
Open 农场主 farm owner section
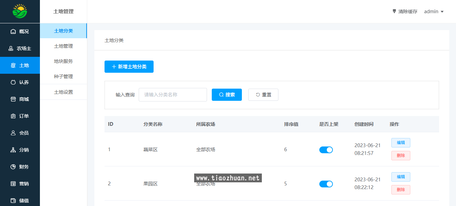pos(20,48)
